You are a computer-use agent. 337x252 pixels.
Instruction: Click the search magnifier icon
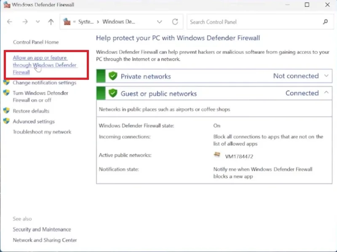tap(325, 22)
